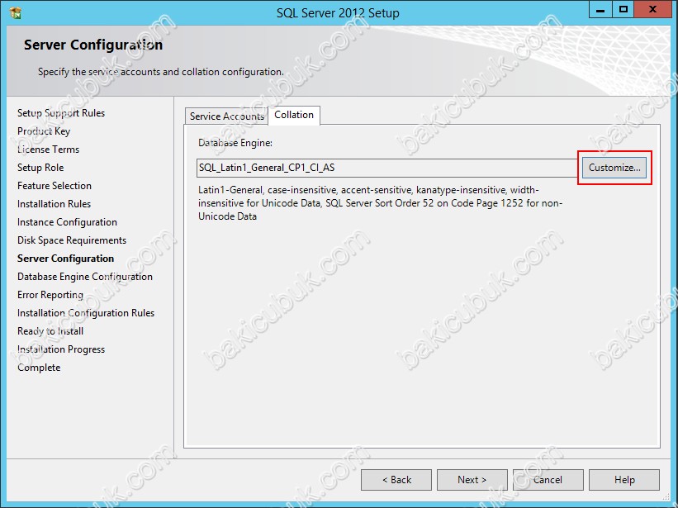Select Disk Space Requirements step

tap(72, 240)
